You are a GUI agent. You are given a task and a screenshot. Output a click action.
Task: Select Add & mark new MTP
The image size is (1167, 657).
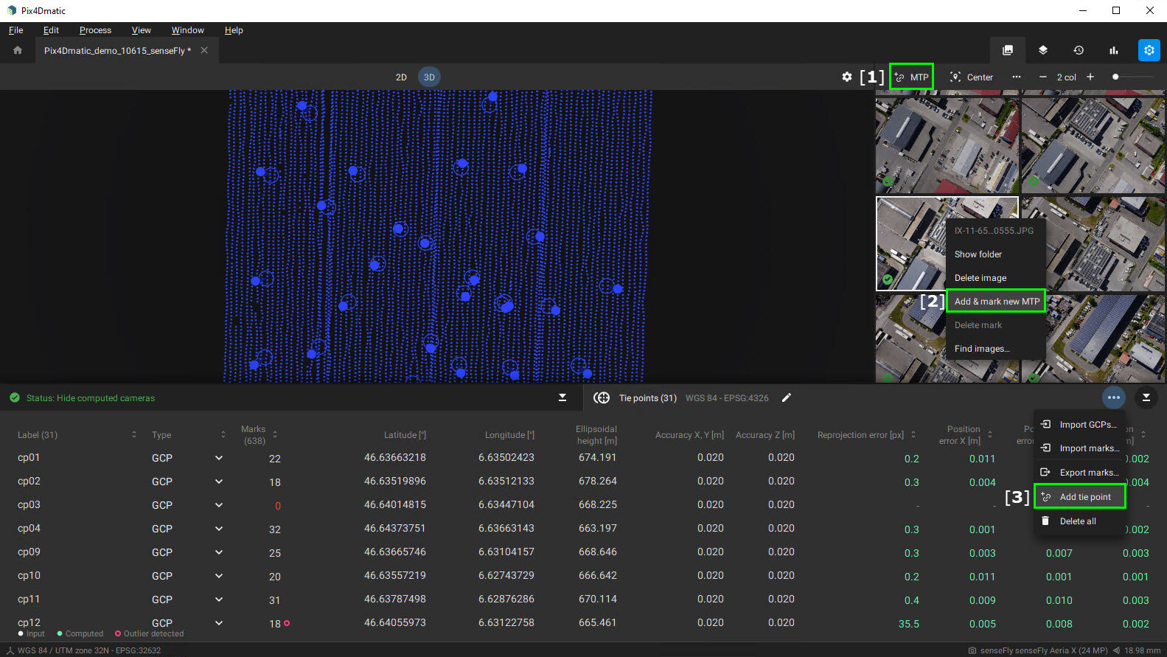coord(996,302)
